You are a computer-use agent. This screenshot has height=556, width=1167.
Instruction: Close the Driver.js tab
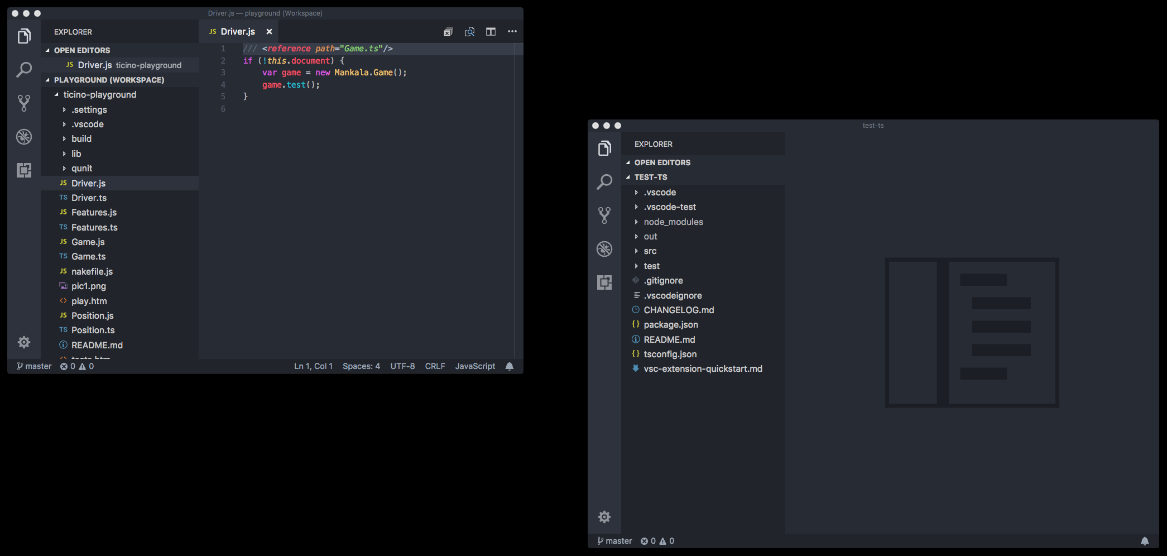pyautogui.click(x=269, y=32)
